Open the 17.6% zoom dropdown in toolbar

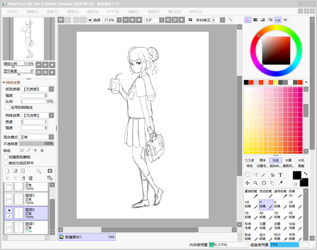[x=119, y=20]
